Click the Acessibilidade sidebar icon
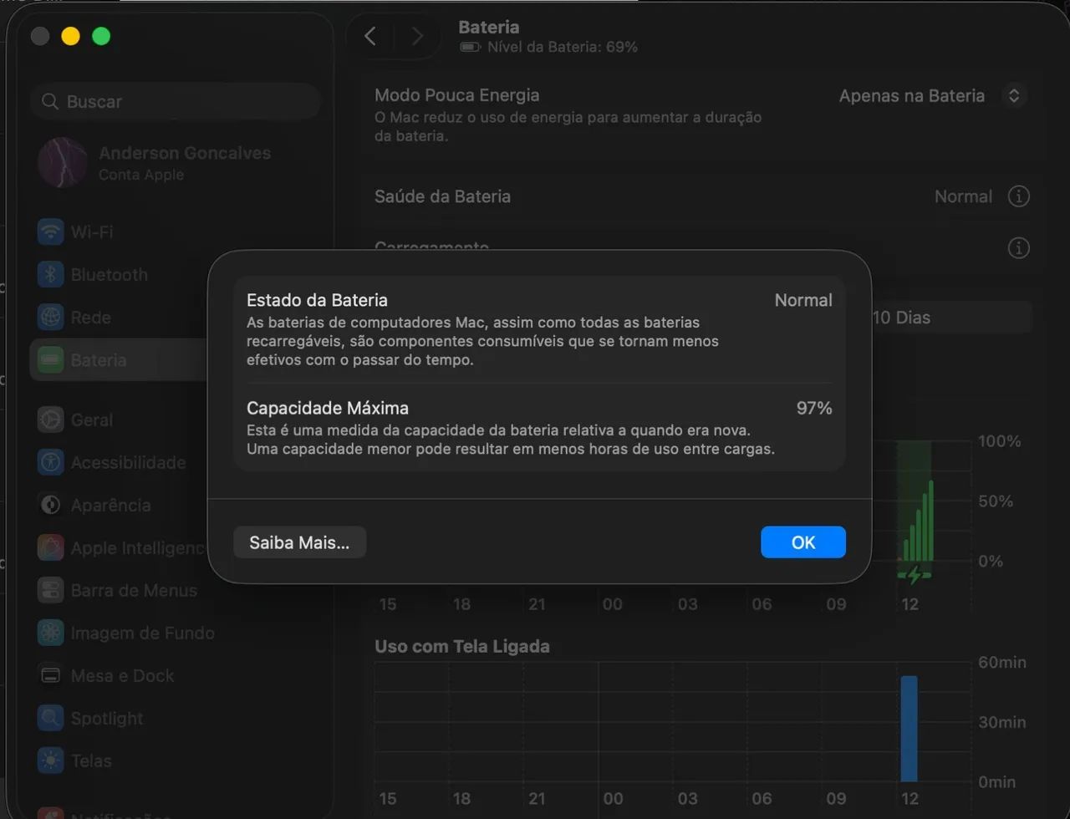1070x819 pixels. coord(51,462)
